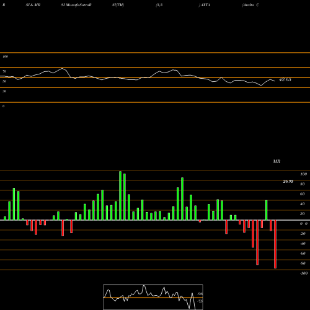Click the RSI value label 42.65

coord(285,79)
